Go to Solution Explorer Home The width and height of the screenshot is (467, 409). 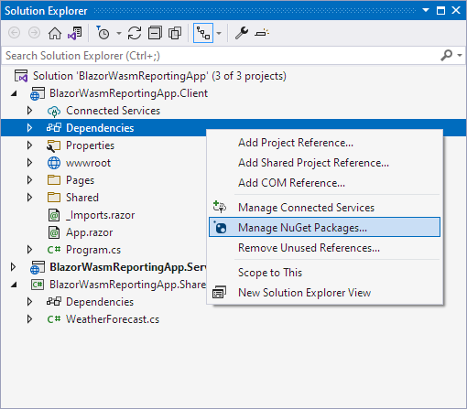pos(55,33)
